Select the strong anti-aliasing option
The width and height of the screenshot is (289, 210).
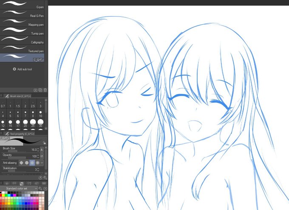pyautogui.click(x=37, y=163)
